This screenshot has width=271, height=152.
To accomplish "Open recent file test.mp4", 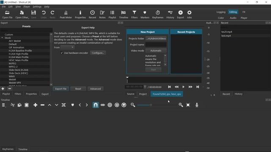I will (x=226, y=36).
